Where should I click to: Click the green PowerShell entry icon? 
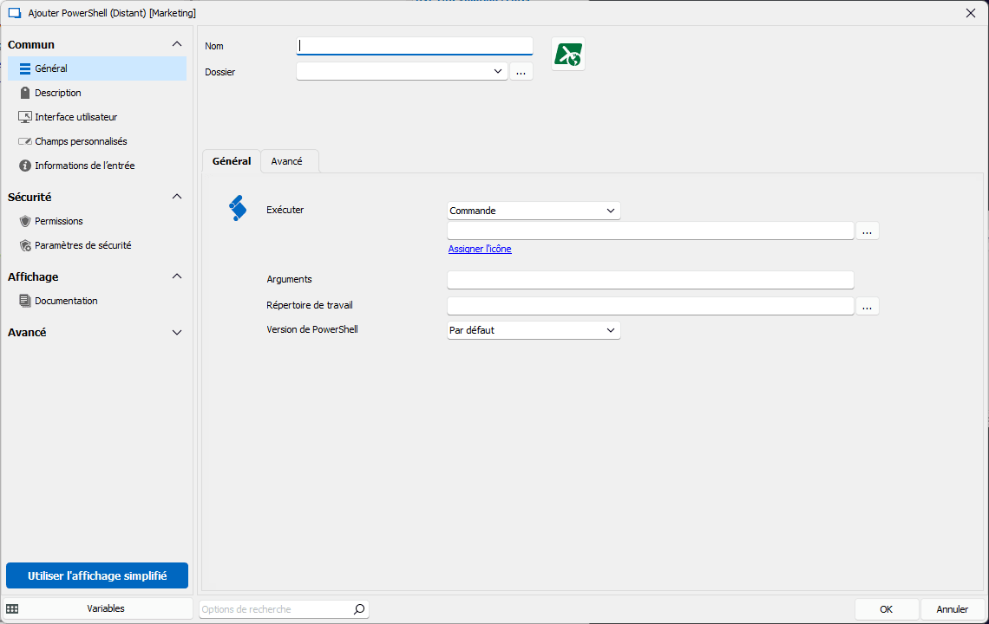tap(568, 55)
